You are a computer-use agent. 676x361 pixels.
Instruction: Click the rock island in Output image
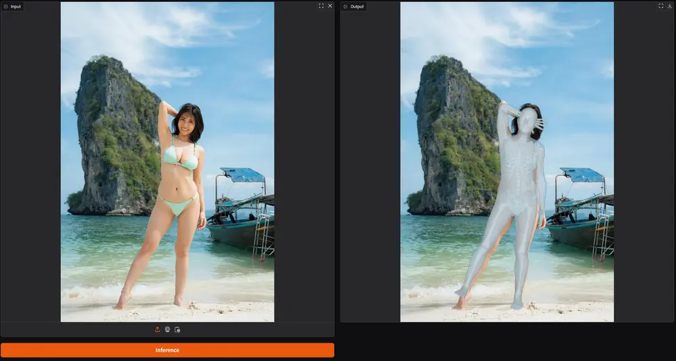(454, 138)
